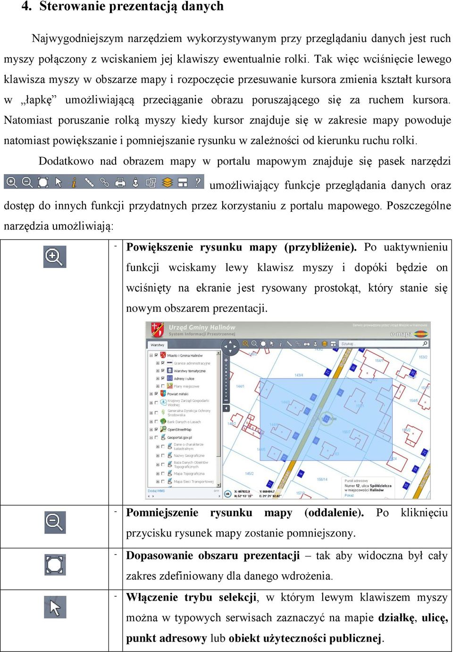This screenshot has height=652, width=453.
Task: Click the large zoom-out icon in the table
Action: click(55, 523)
